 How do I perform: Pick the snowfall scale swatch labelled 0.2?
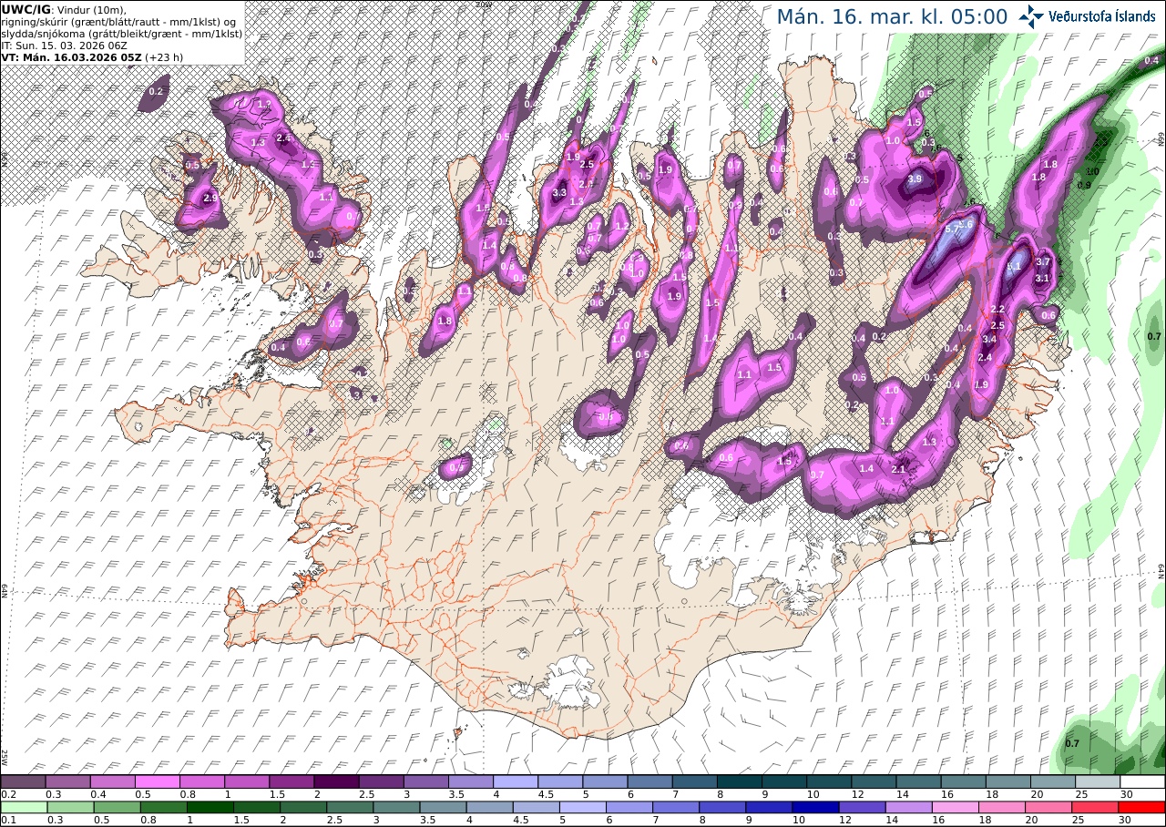23,781
